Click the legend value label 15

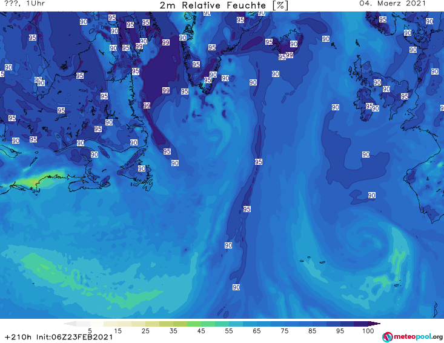[x=118, y=330]
